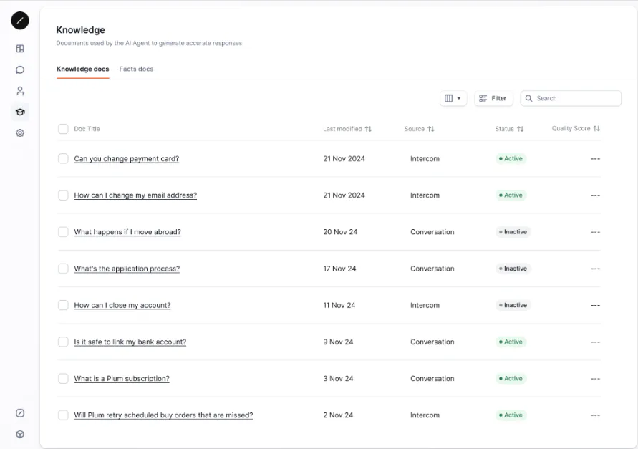Click '2 Nov 24' date cell
The image size is (638, 449).
coord(338,415)
